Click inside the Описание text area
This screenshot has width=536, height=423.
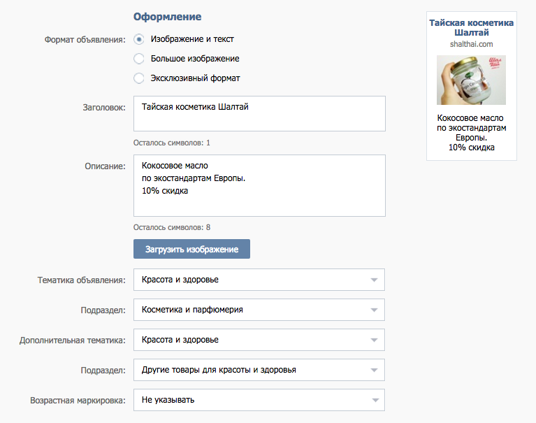coord(259,186)
